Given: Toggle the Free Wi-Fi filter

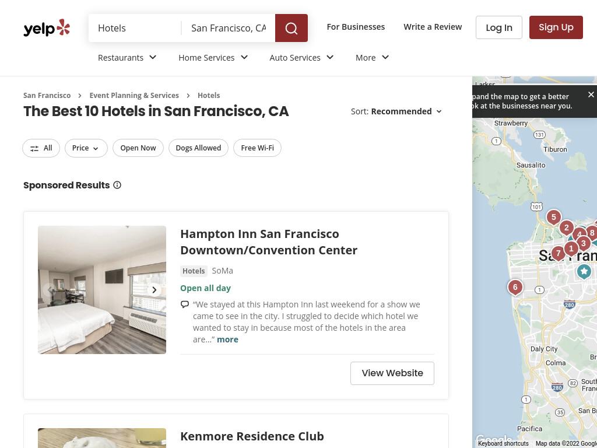Looking at the screenshot, I should (257, 148).
